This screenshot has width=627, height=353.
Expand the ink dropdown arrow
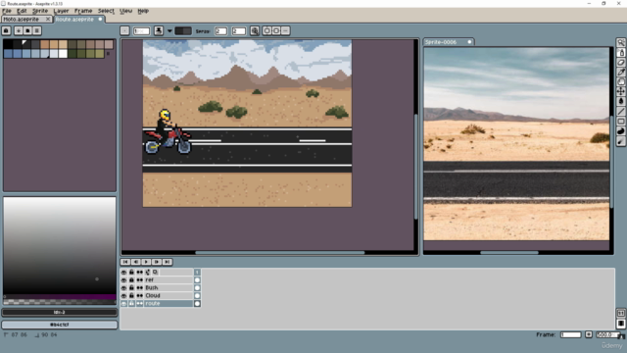point(169,30)
